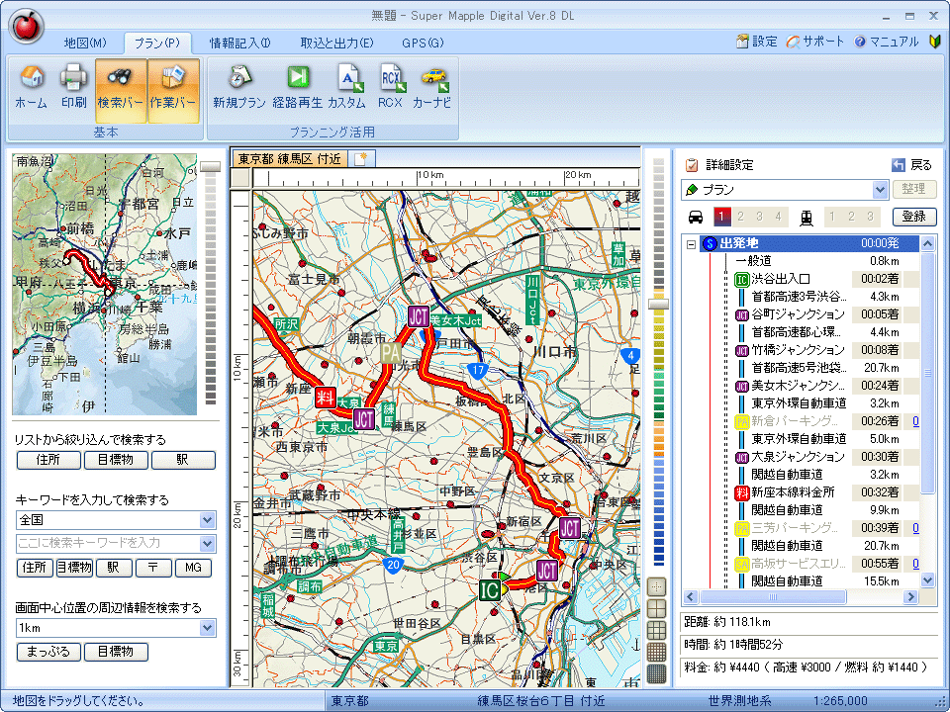The width and height of the screenshot is (950, 712).
Task: Click the Print (印刷) printer icon
Action: tap(73, 89)
